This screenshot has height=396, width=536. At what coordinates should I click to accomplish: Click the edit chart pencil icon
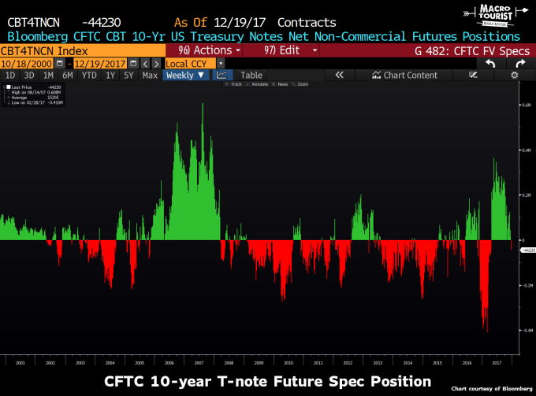(x=473, y=76)
